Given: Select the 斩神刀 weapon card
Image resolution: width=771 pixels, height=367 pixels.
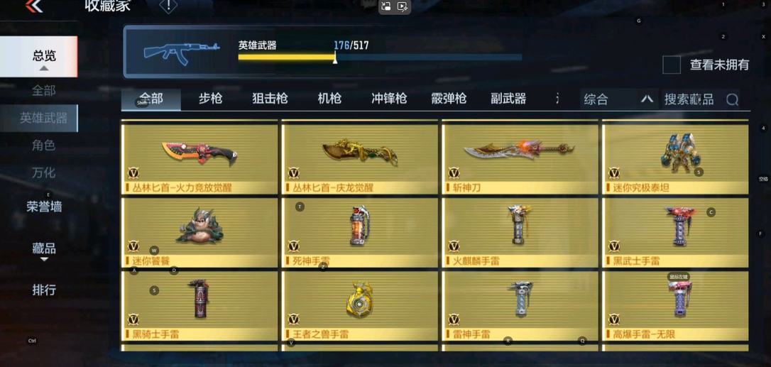Looking at the screenshot, I should (520, 157).
